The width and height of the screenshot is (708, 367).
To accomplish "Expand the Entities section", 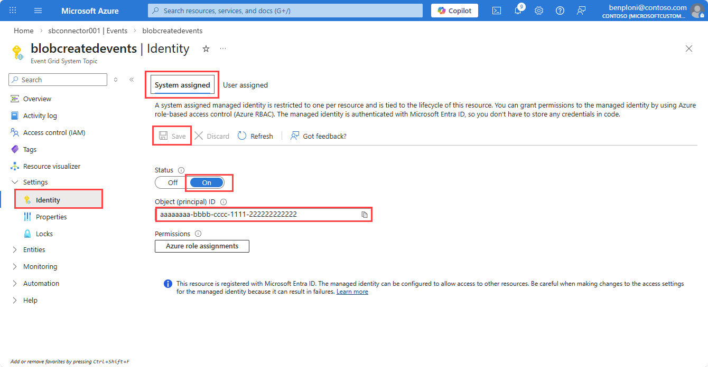I will (x=30, y=250).
